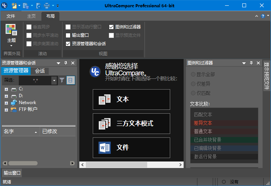The image size is (271, 186).
Task: Pin the 图例和过滤器 panel
Action: point(251,63)
